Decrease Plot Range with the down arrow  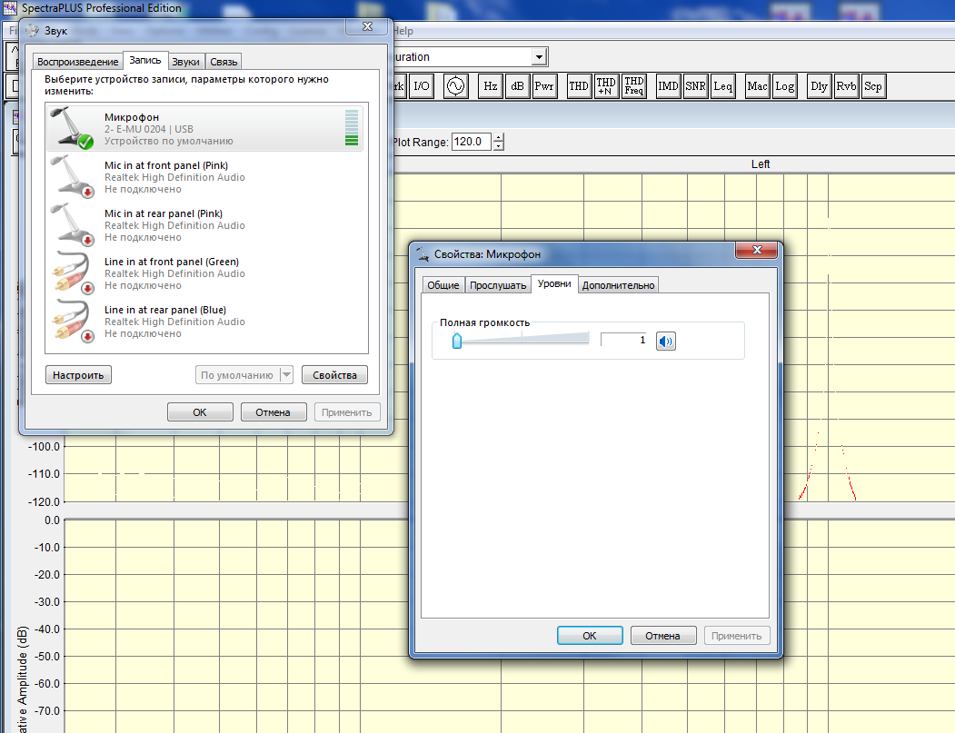coord(499,146)
